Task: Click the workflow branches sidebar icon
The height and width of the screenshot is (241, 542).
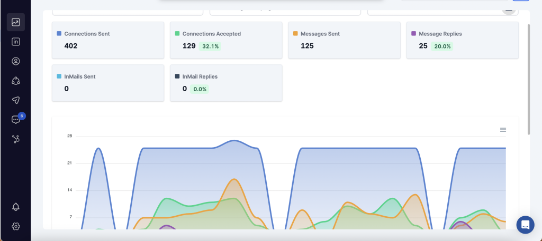Action: [16, 139]
